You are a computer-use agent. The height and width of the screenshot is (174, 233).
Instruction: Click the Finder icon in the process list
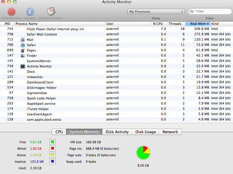23,56
